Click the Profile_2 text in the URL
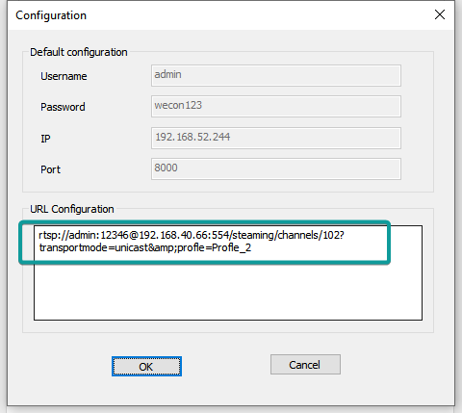Screen dimensions: 462x413 232,247
